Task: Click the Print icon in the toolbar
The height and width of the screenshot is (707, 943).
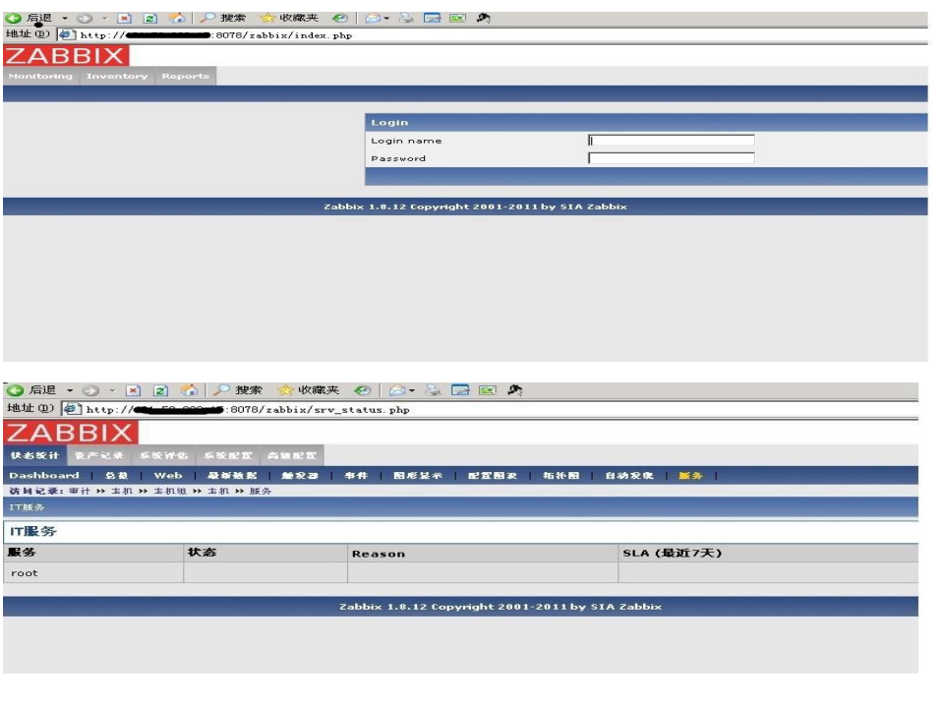Action: [407, 17]
